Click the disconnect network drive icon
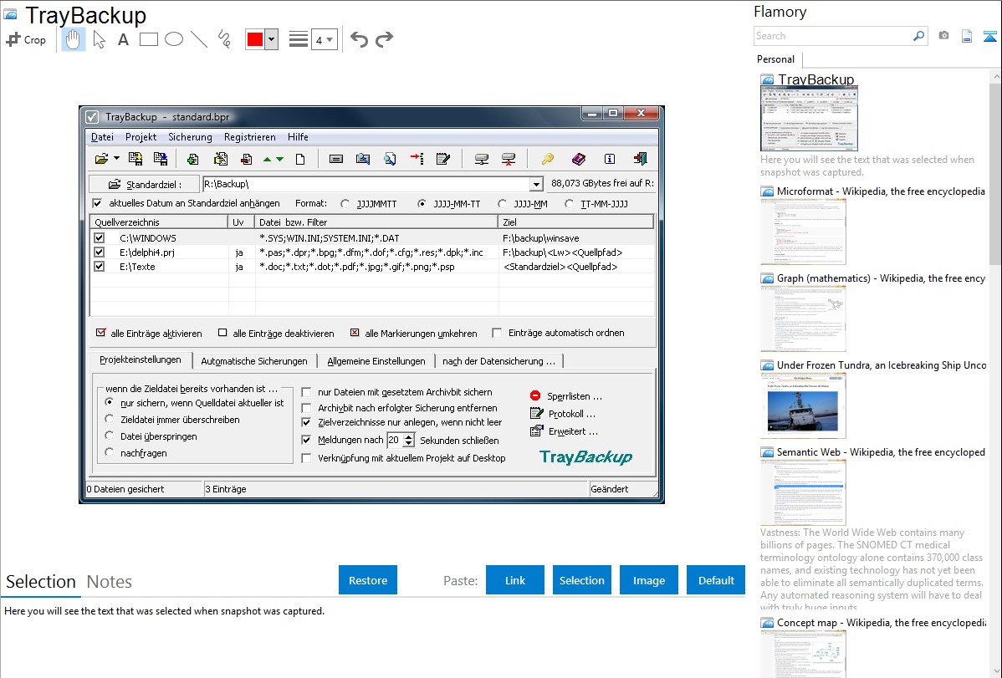 click(x=509, y=159)
